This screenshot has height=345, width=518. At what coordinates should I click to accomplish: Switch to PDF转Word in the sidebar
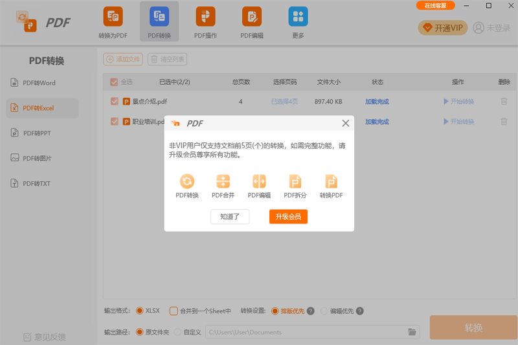(x=39, y=83)
